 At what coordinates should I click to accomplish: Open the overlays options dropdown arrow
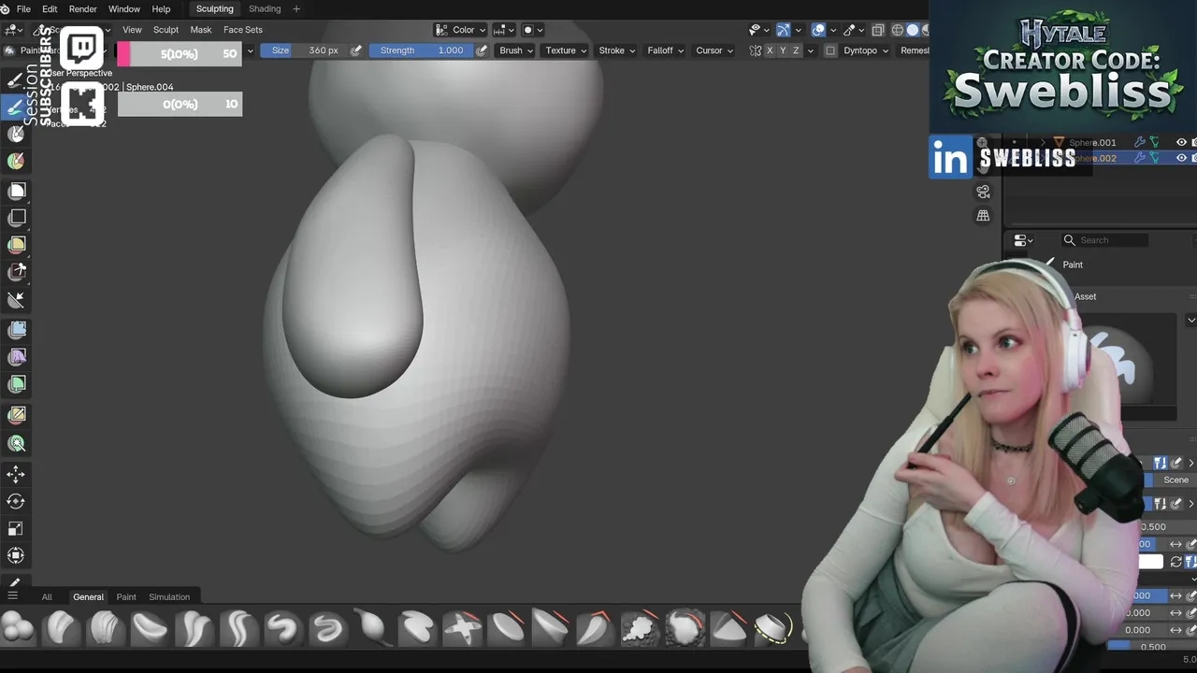[831, 30]
